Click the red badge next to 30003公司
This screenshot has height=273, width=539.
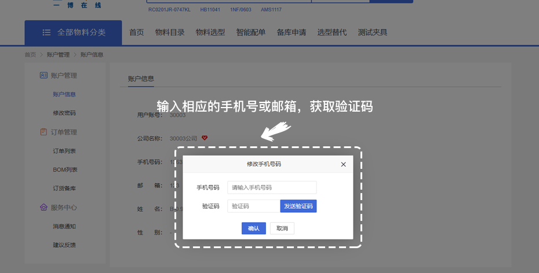coord(205,138)
